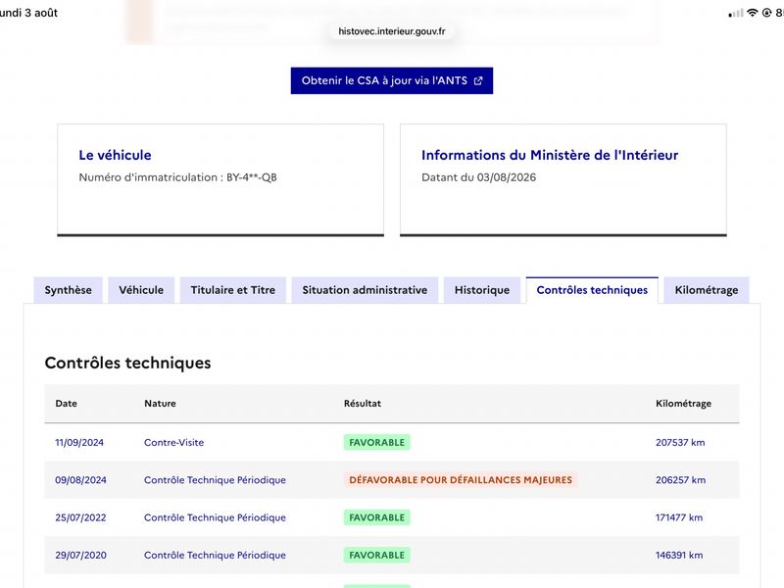This screenshot has height=588, width=784.
Task: Click the Obtenir le CSA à jour via l'ANTS button
Action: (391, 80)
